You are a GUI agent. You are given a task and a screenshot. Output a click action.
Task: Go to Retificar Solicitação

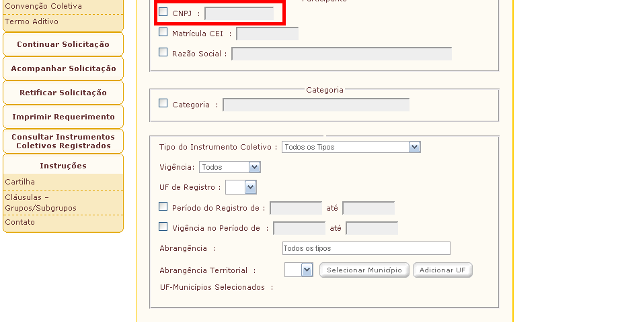pos(63,93)
